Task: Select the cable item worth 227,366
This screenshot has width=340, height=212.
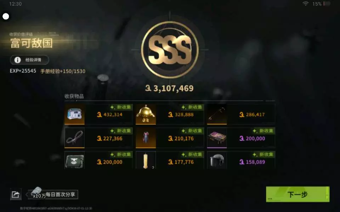Action: (98, 138)
